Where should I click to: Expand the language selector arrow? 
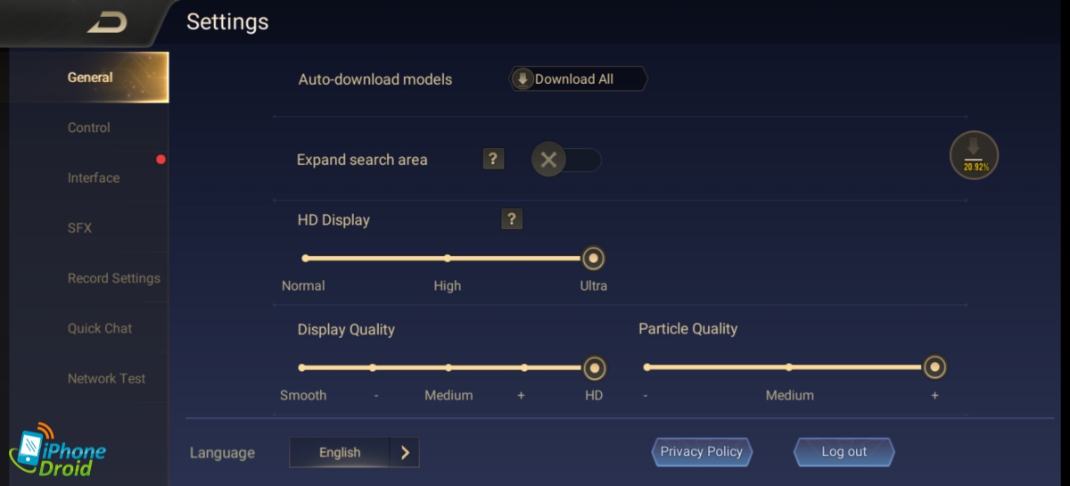point(405,452)
